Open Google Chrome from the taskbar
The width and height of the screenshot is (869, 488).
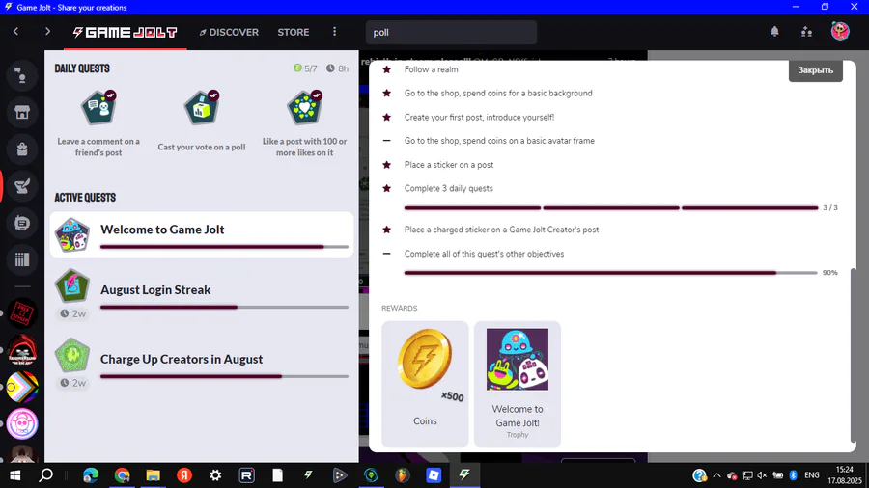tap(122, 475)
